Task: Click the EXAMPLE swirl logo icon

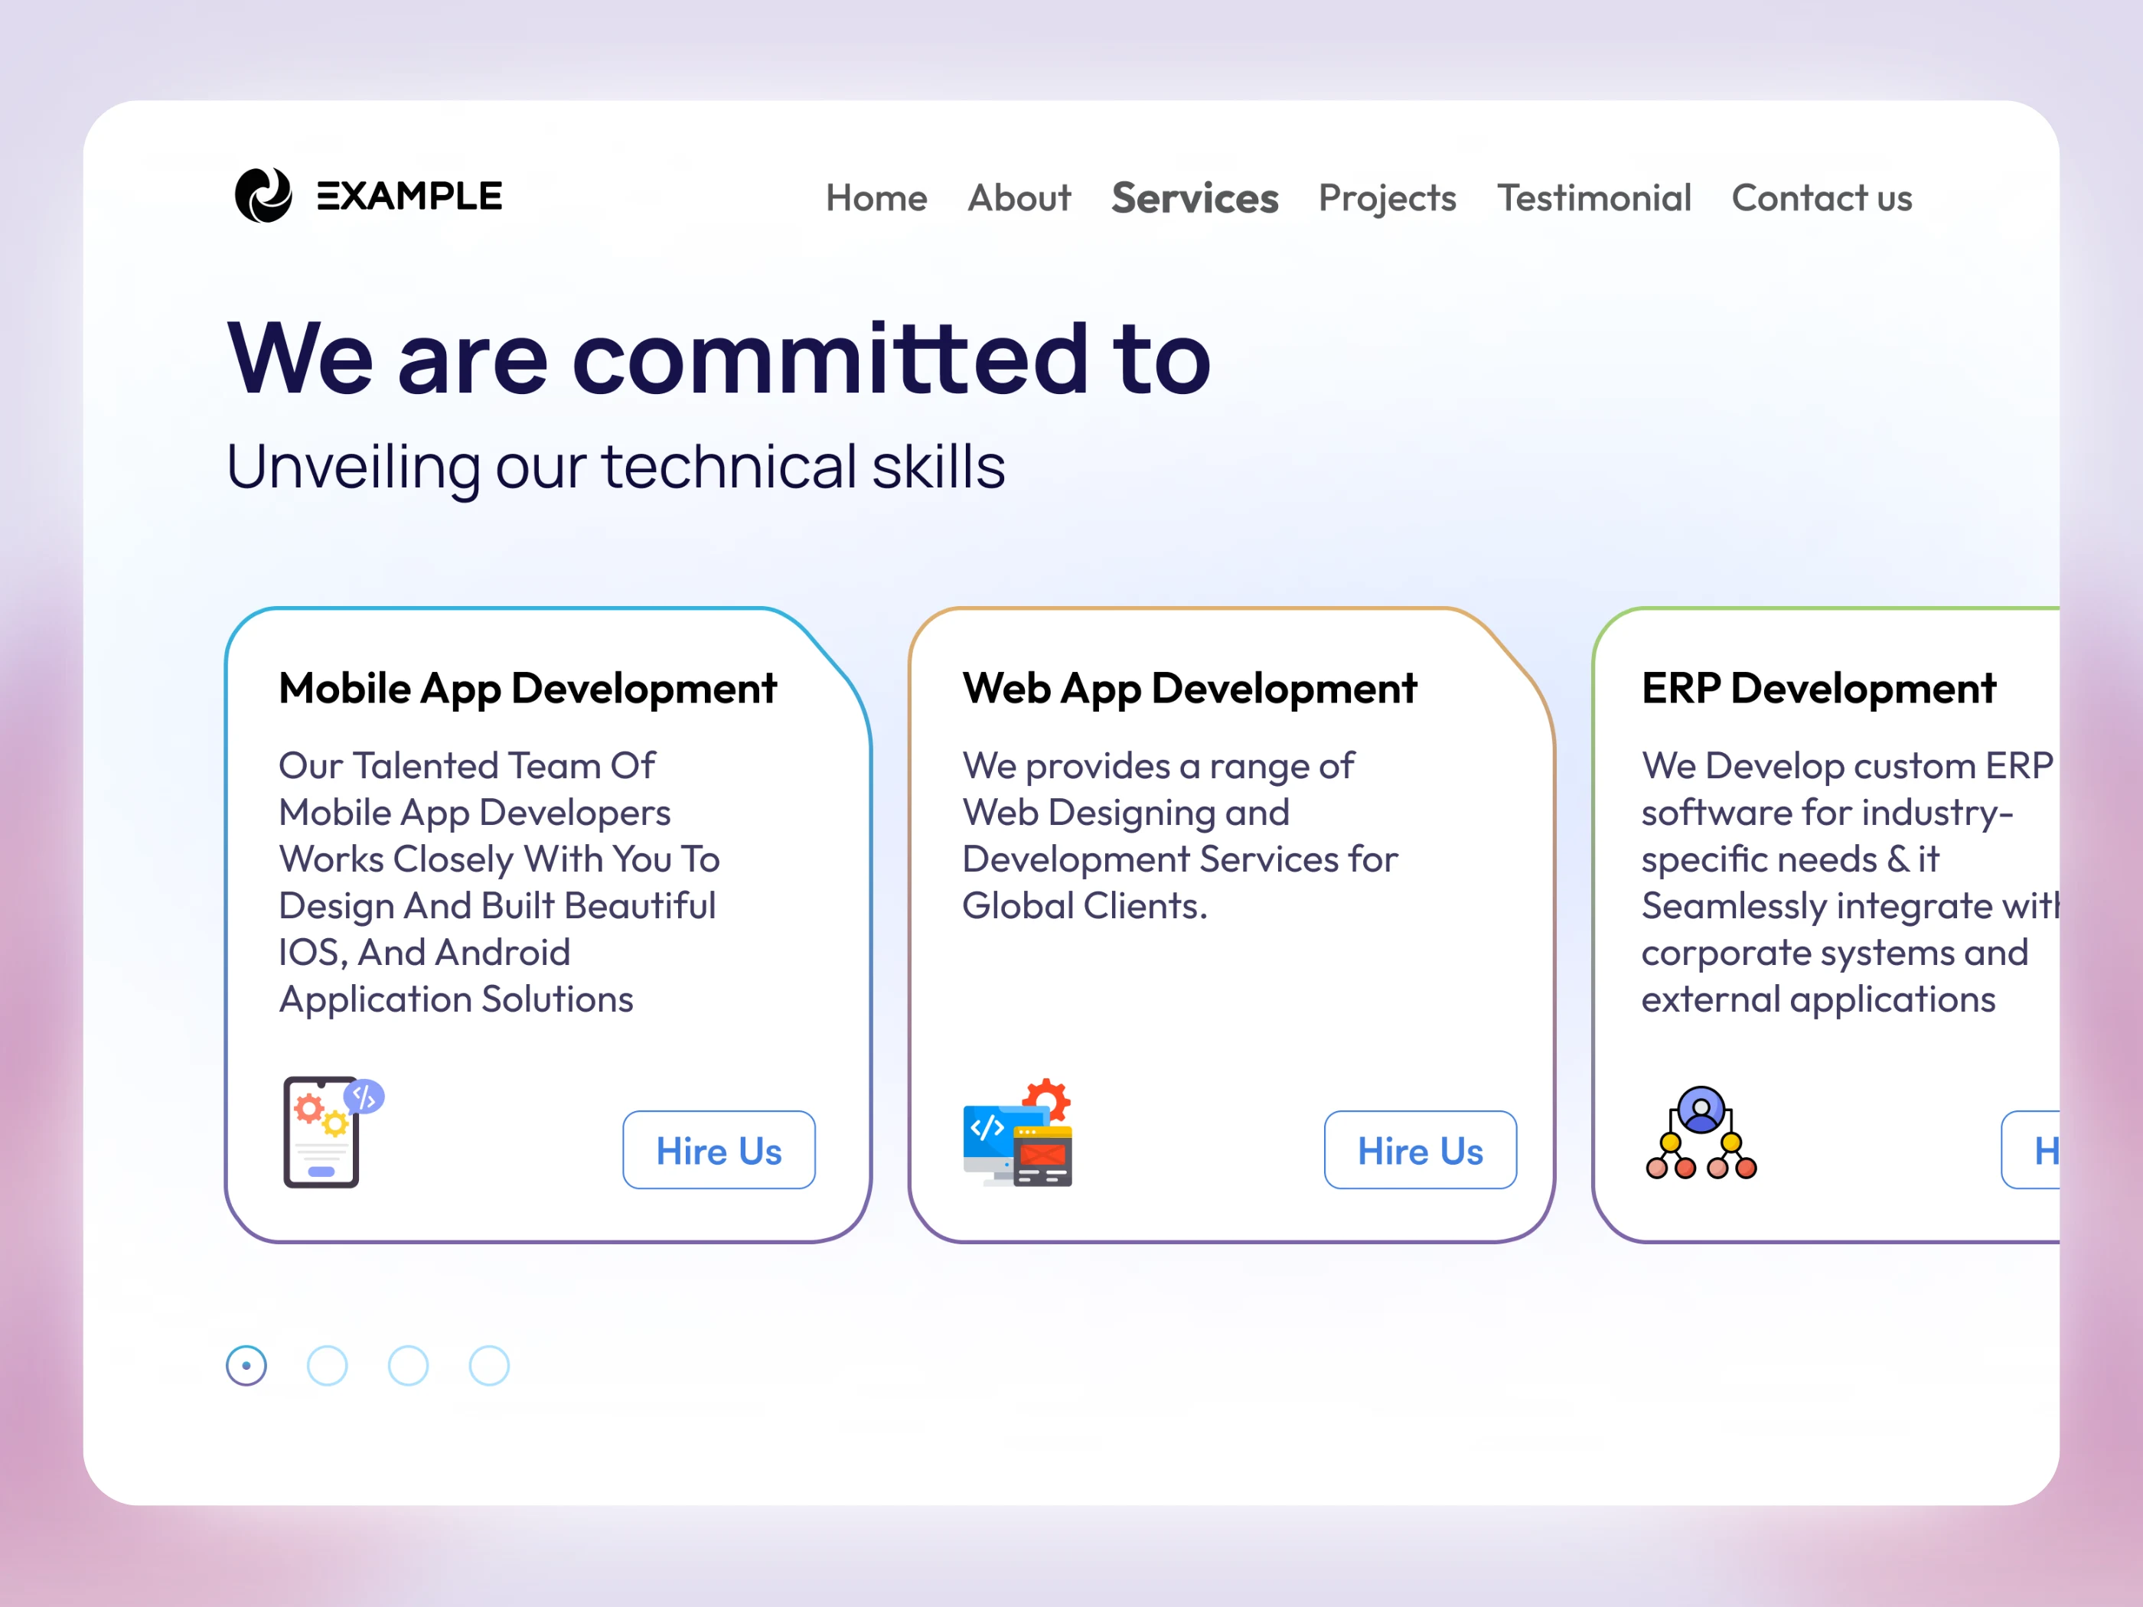Action: (x=263, y=196)
